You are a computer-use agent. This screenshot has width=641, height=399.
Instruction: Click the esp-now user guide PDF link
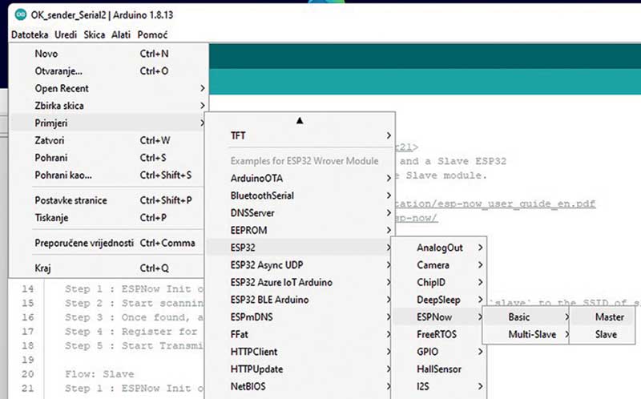pyautogui.click(x=497, y=204)
